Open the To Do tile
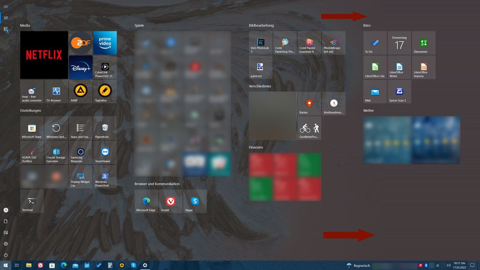Image resolution: width=480 pixels, height=270 pixels. (375, 43)
